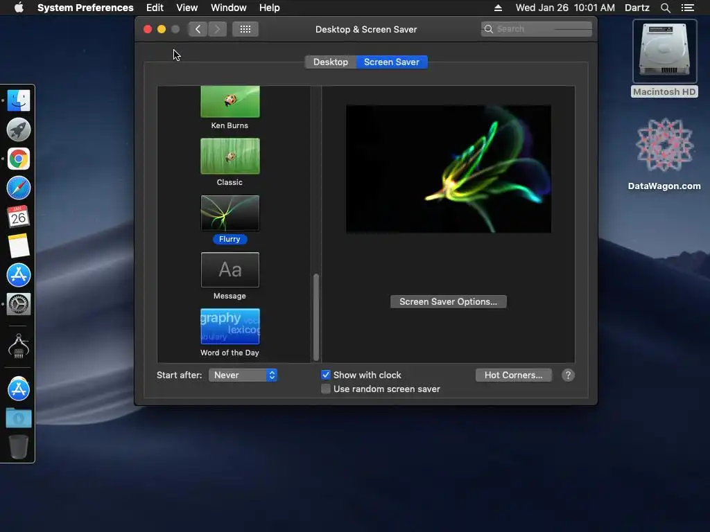Open Safari compass icon in Dock
Screen dimensions: 710x532
(19, 188)
